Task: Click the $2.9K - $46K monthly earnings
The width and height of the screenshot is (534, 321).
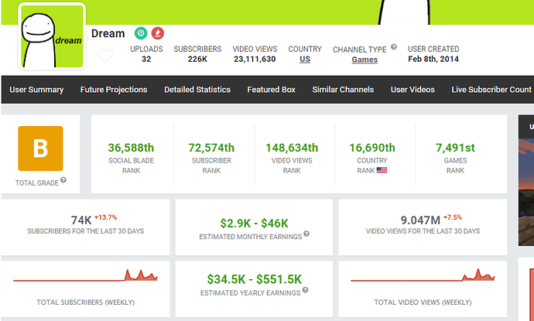Action: [254, 224]
